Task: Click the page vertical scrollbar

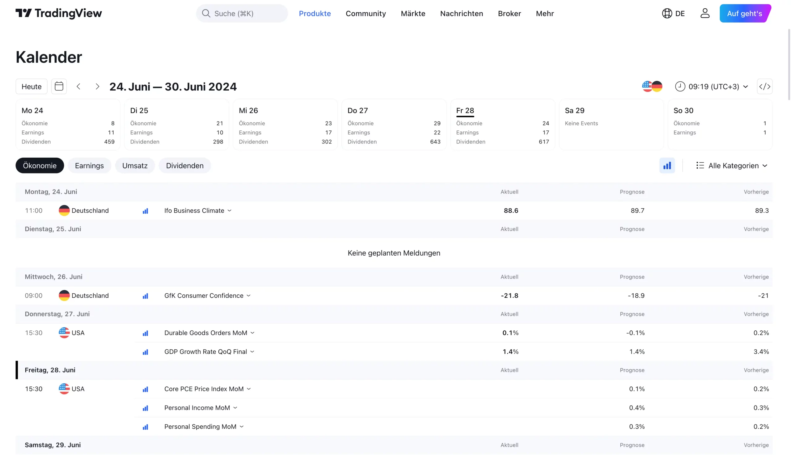Action: click(x=789, y=64)
